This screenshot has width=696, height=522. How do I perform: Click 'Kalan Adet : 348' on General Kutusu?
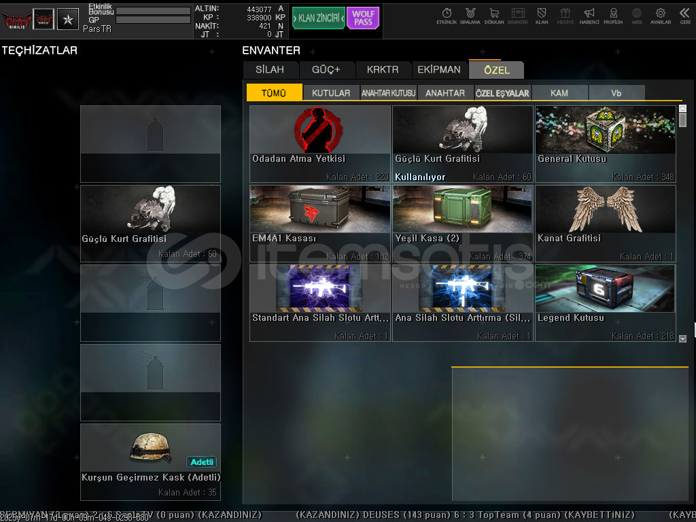643,177
